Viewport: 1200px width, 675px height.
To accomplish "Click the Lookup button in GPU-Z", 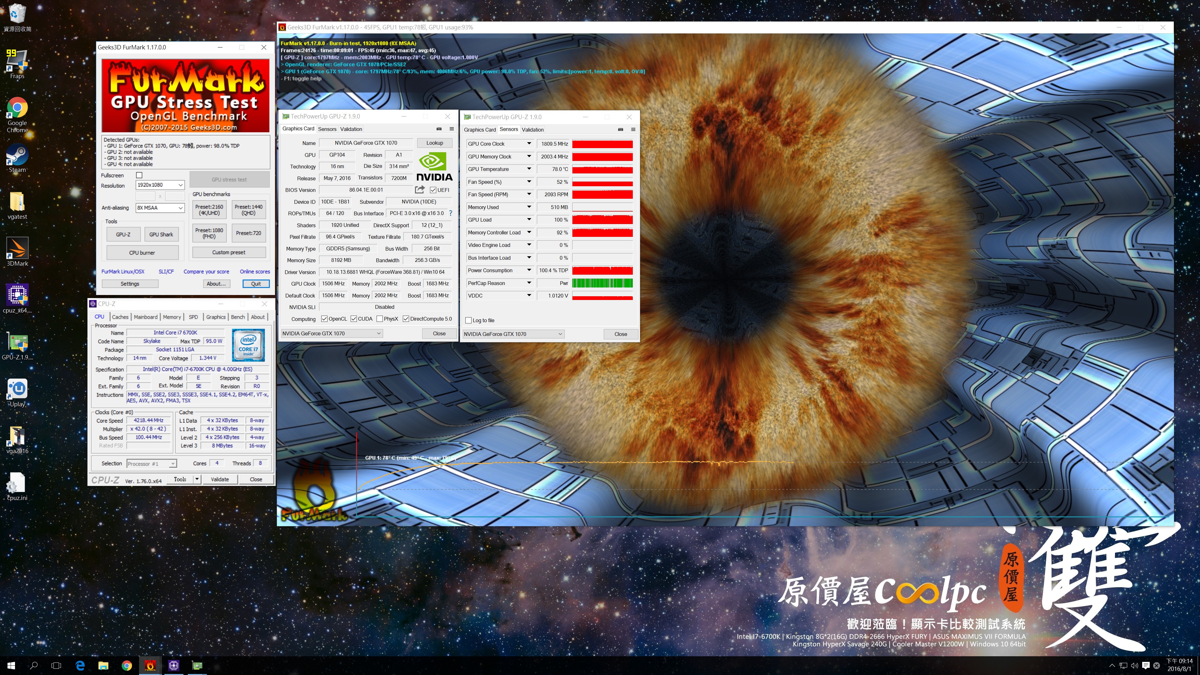I will point(435,143).
